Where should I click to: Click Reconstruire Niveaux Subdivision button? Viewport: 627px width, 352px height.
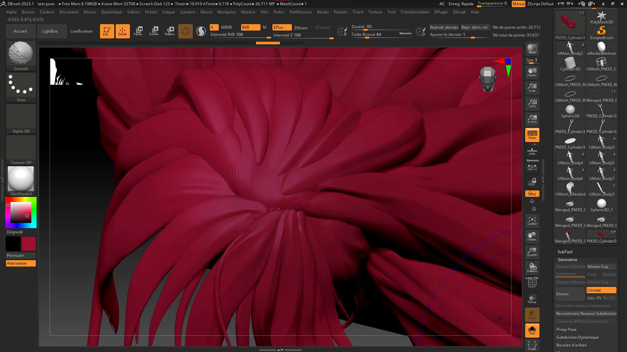[x=586, y=314]
